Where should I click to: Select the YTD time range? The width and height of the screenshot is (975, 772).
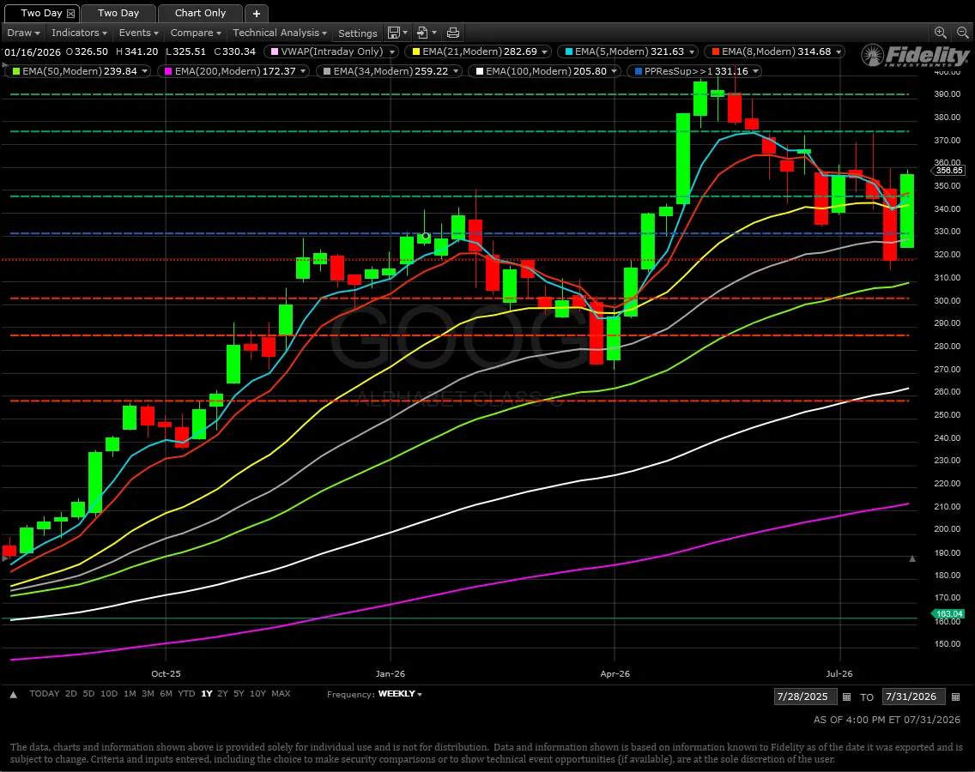tap(186, 694)
